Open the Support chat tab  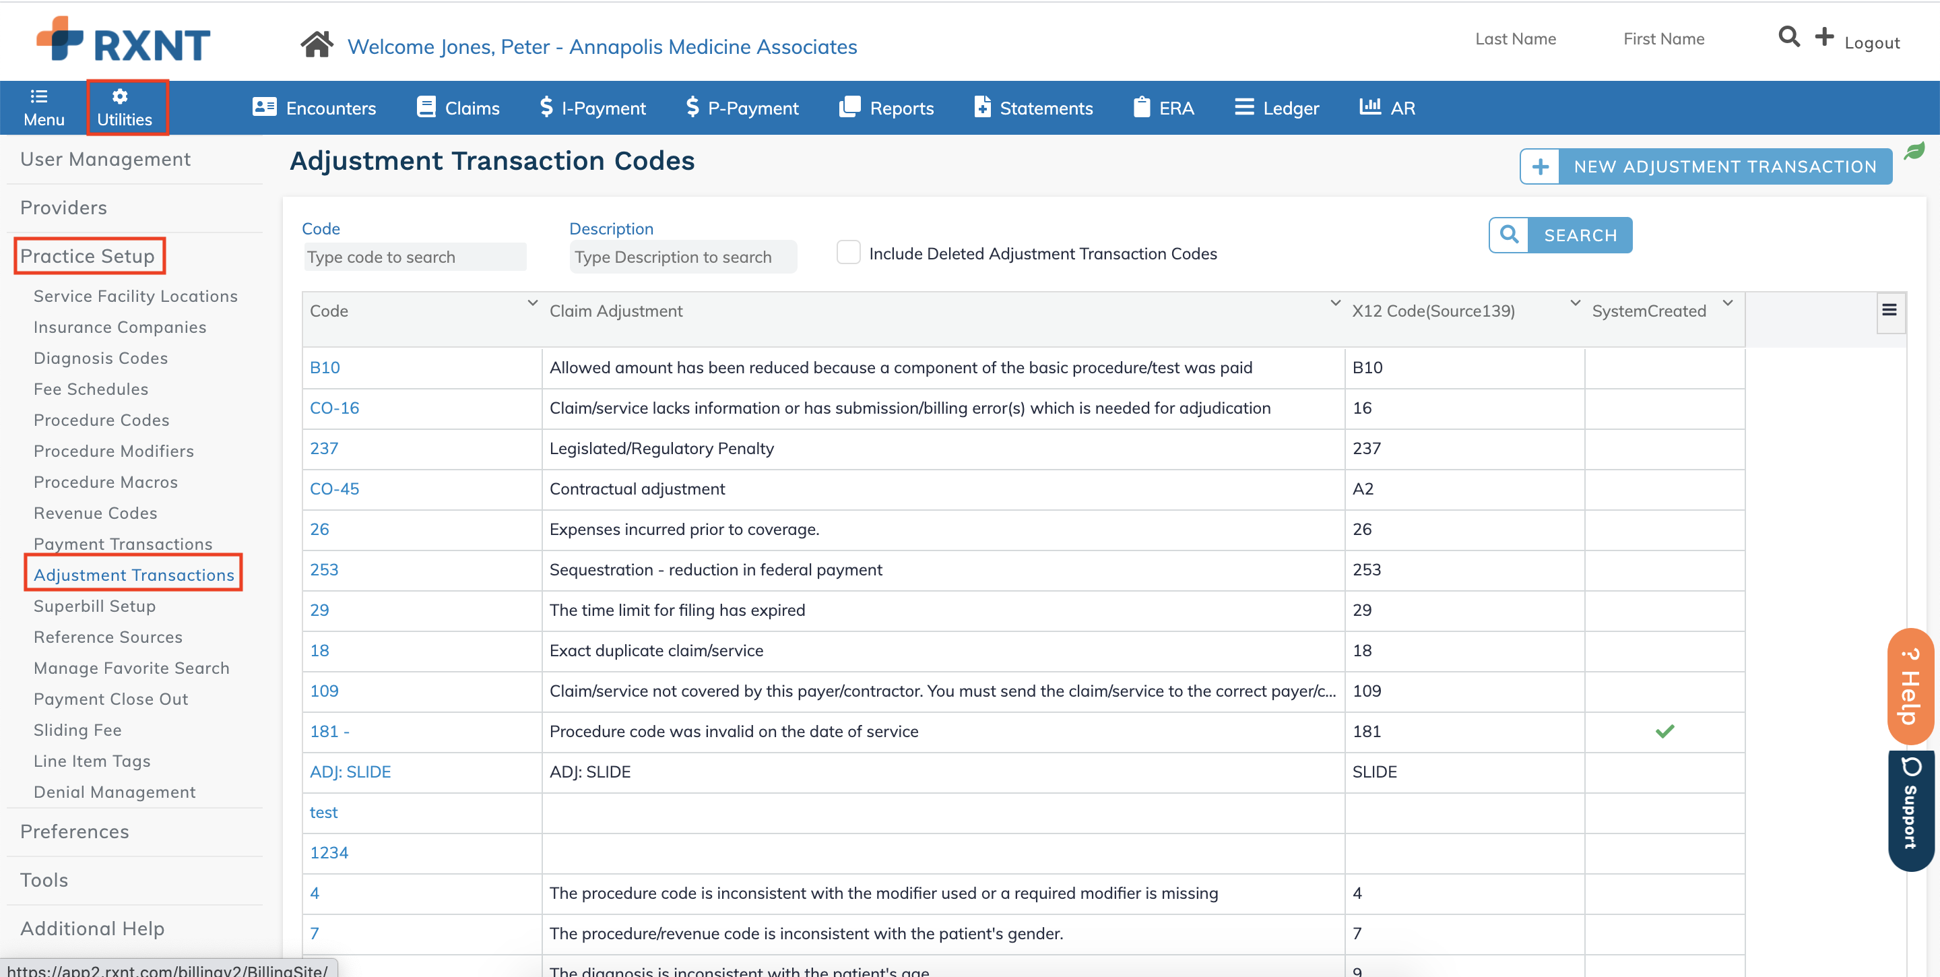(x=1910, y=811)
